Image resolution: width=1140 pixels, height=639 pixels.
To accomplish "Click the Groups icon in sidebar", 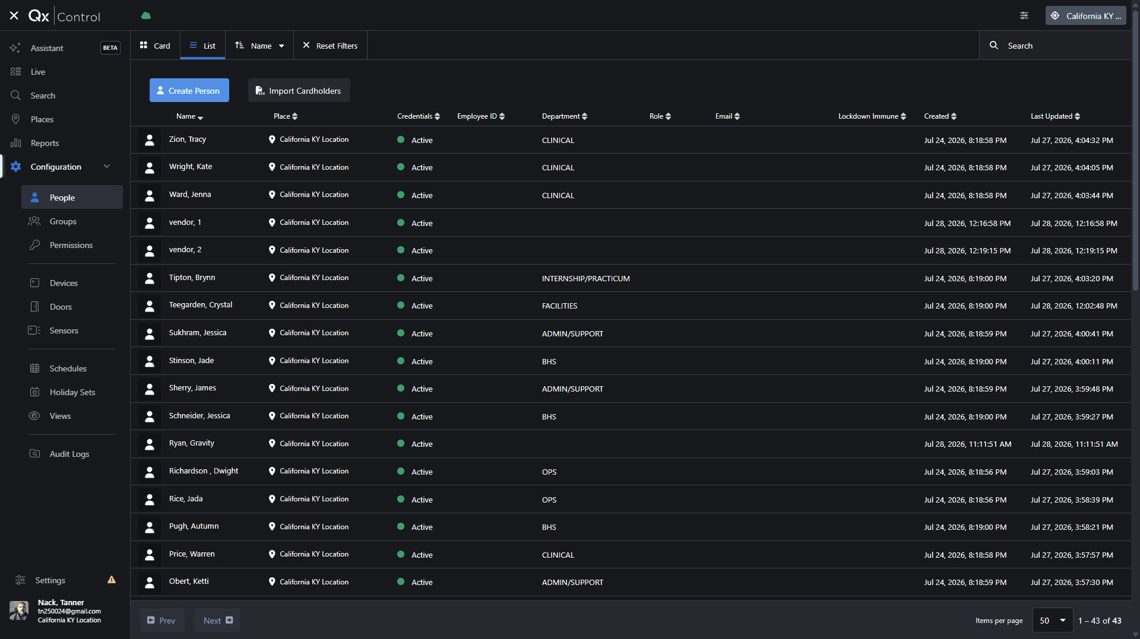I will click(x=34, y=221).
